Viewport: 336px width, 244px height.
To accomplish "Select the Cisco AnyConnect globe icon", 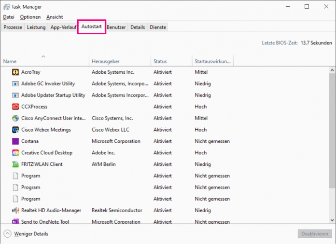I will click(x=15, y=118).
